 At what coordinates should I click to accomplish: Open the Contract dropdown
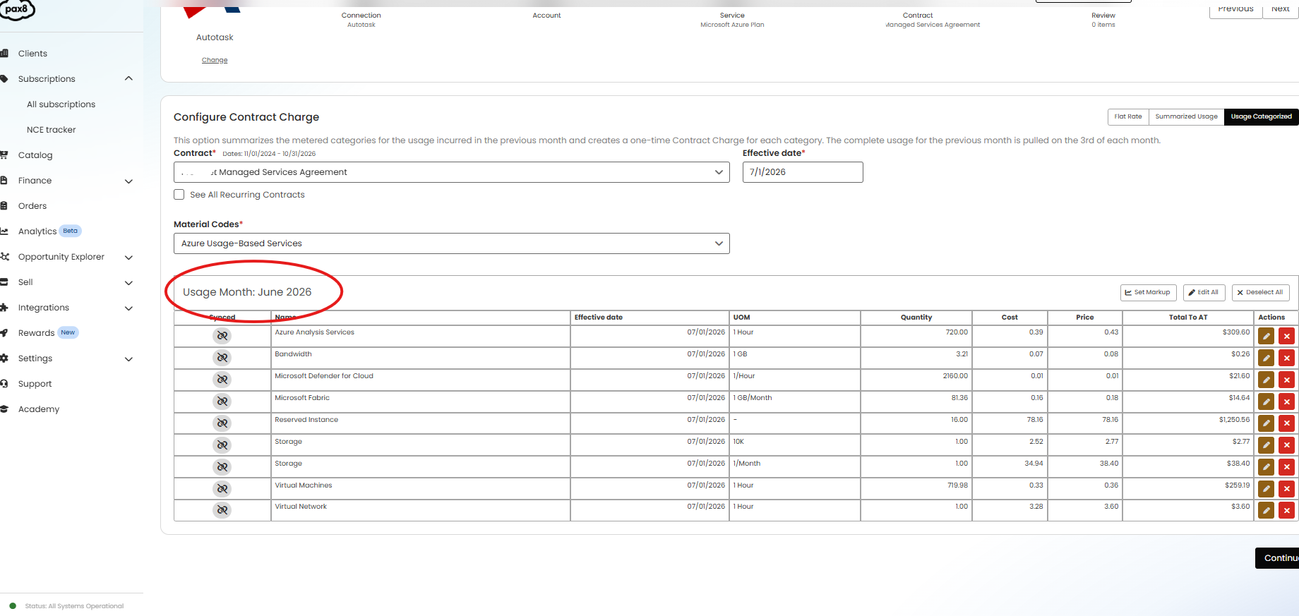[452, 172]
